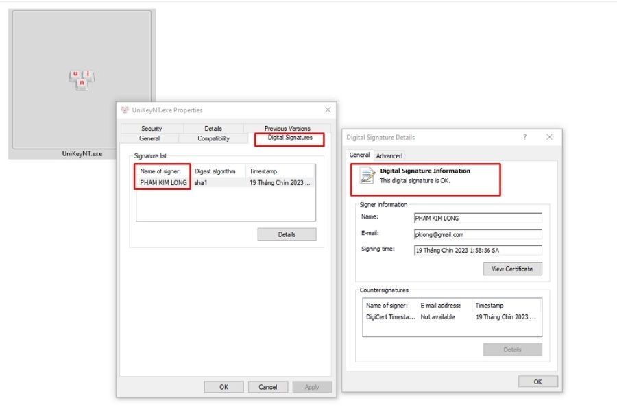Click the signed document icon in signature info
The image size is (617, 411).
tap(367, 176)
